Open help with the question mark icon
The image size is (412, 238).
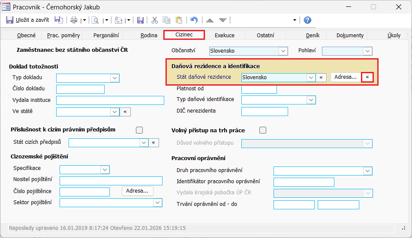(x=307, y=20)
